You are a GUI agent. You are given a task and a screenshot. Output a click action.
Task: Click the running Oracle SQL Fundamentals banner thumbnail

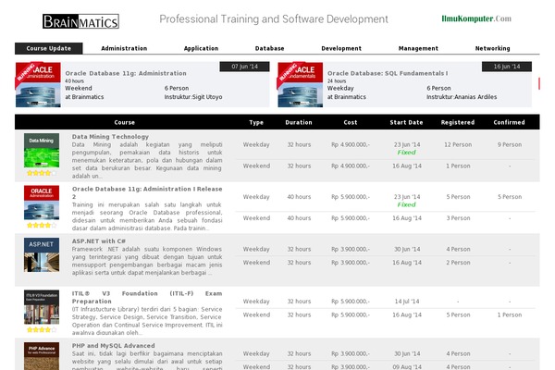[300, 84]
